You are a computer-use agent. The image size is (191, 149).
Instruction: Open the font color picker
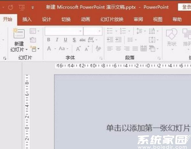click(x=49, y=48)
